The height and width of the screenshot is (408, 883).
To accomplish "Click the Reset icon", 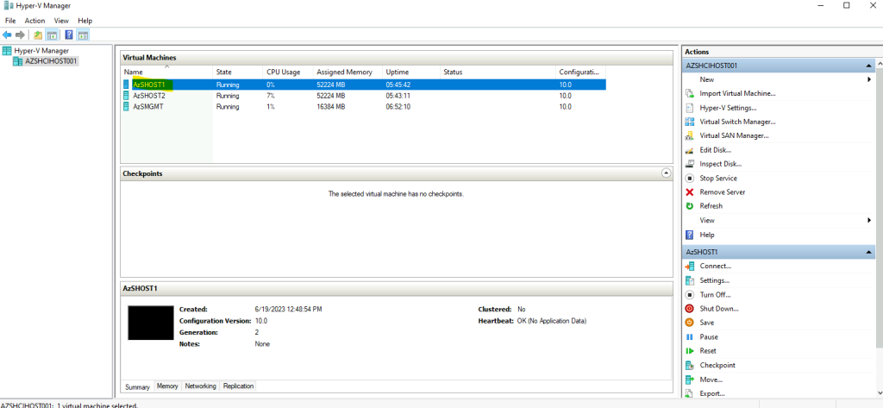I will [x=689, y=351].
